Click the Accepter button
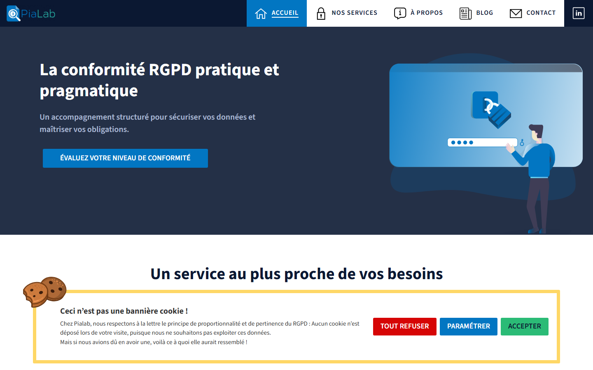Screen dimensions: 593x370 [525, 326]
